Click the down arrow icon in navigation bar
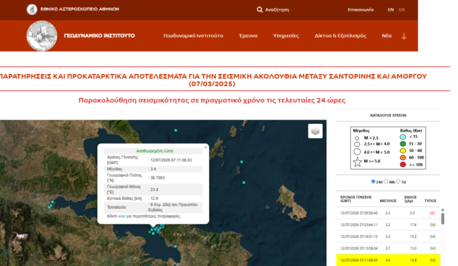 (x=404, y=36)
